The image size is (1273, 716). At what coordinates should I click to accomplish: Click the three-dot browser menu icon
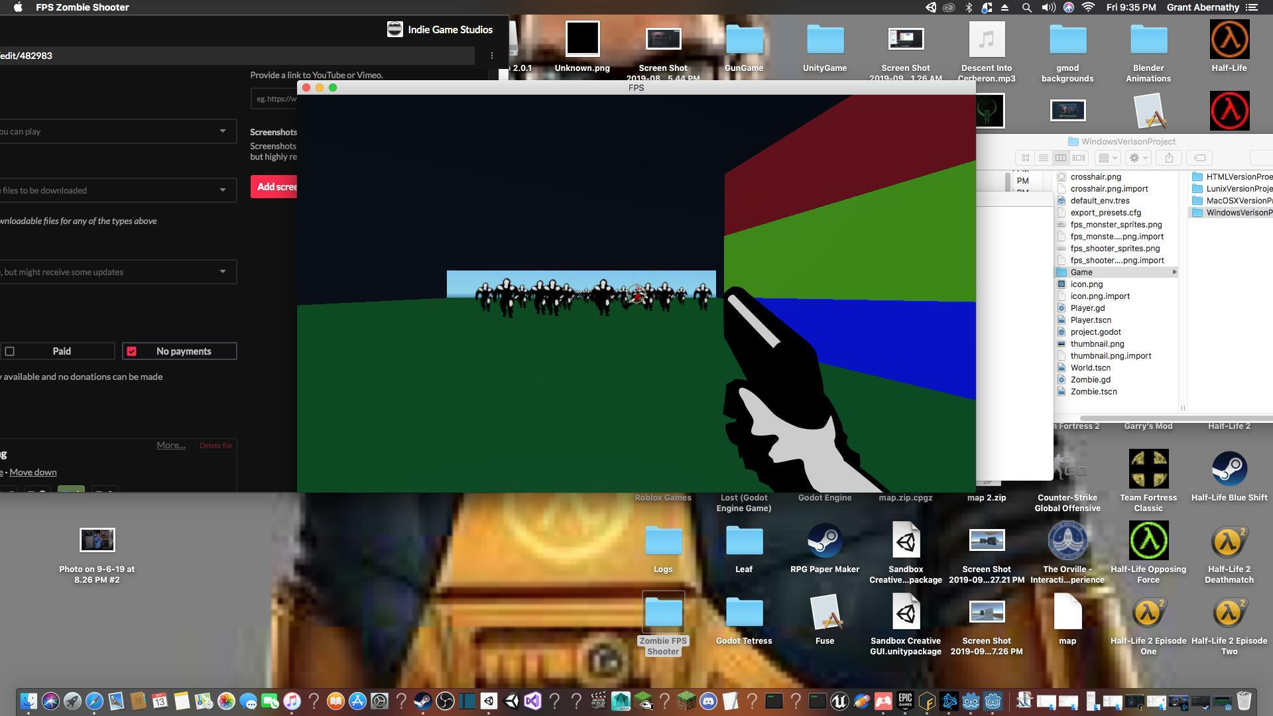[491, 56]
